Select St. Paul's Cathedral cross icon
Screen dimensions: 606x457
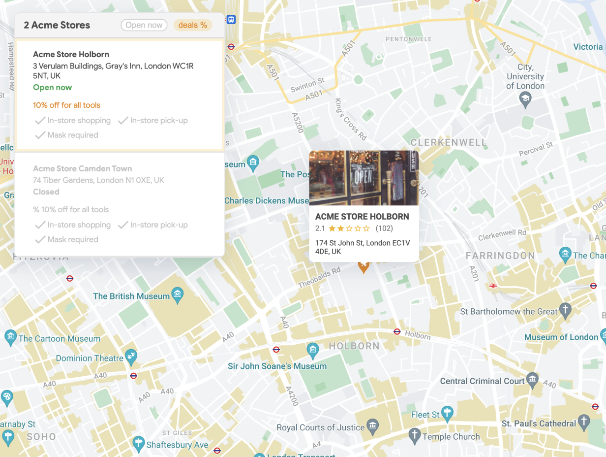click(x=583, y=422)
